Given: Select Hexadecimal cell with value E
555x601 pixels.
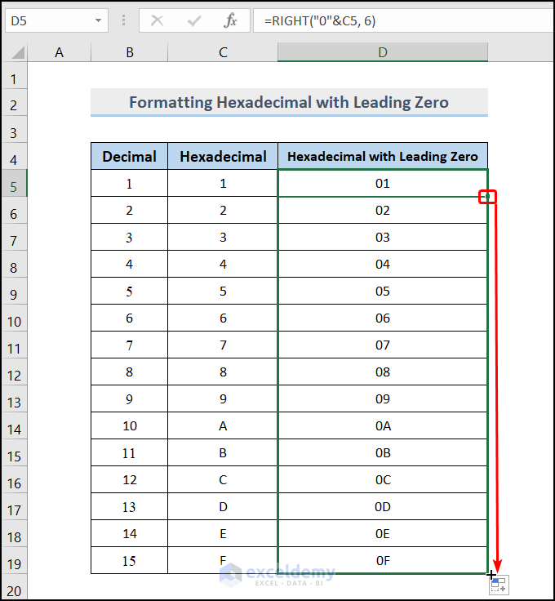Looking at the screenshot, I should (x=223, y=533).
